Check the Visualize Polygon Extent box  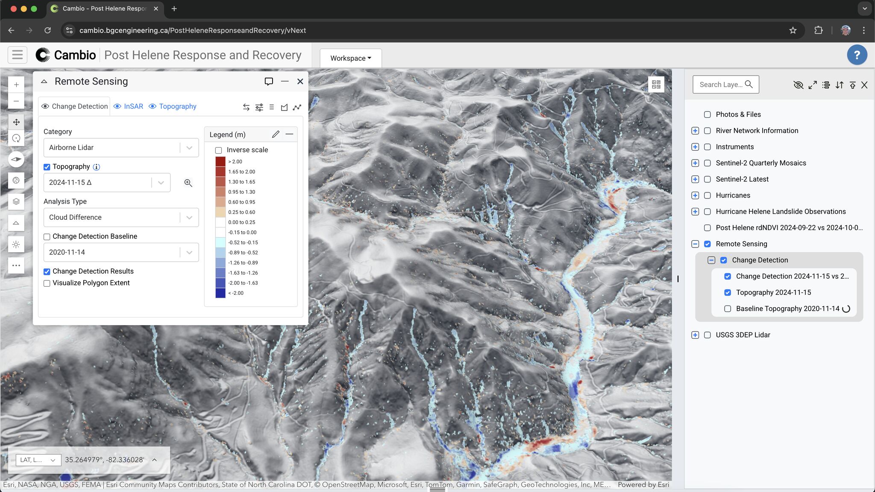(x=47, y=283)
